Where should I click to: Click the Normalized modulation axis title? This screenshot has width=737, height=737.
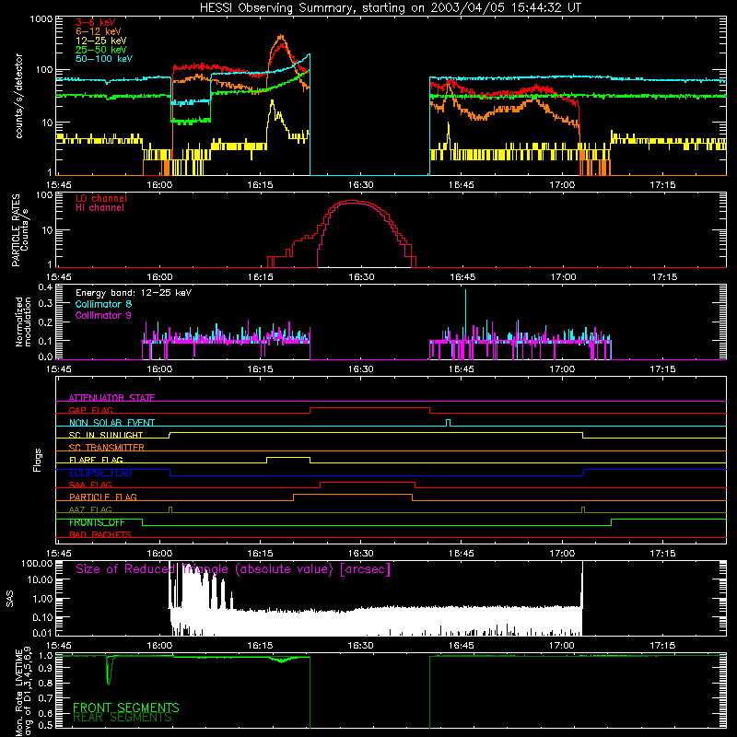[23, 322]
